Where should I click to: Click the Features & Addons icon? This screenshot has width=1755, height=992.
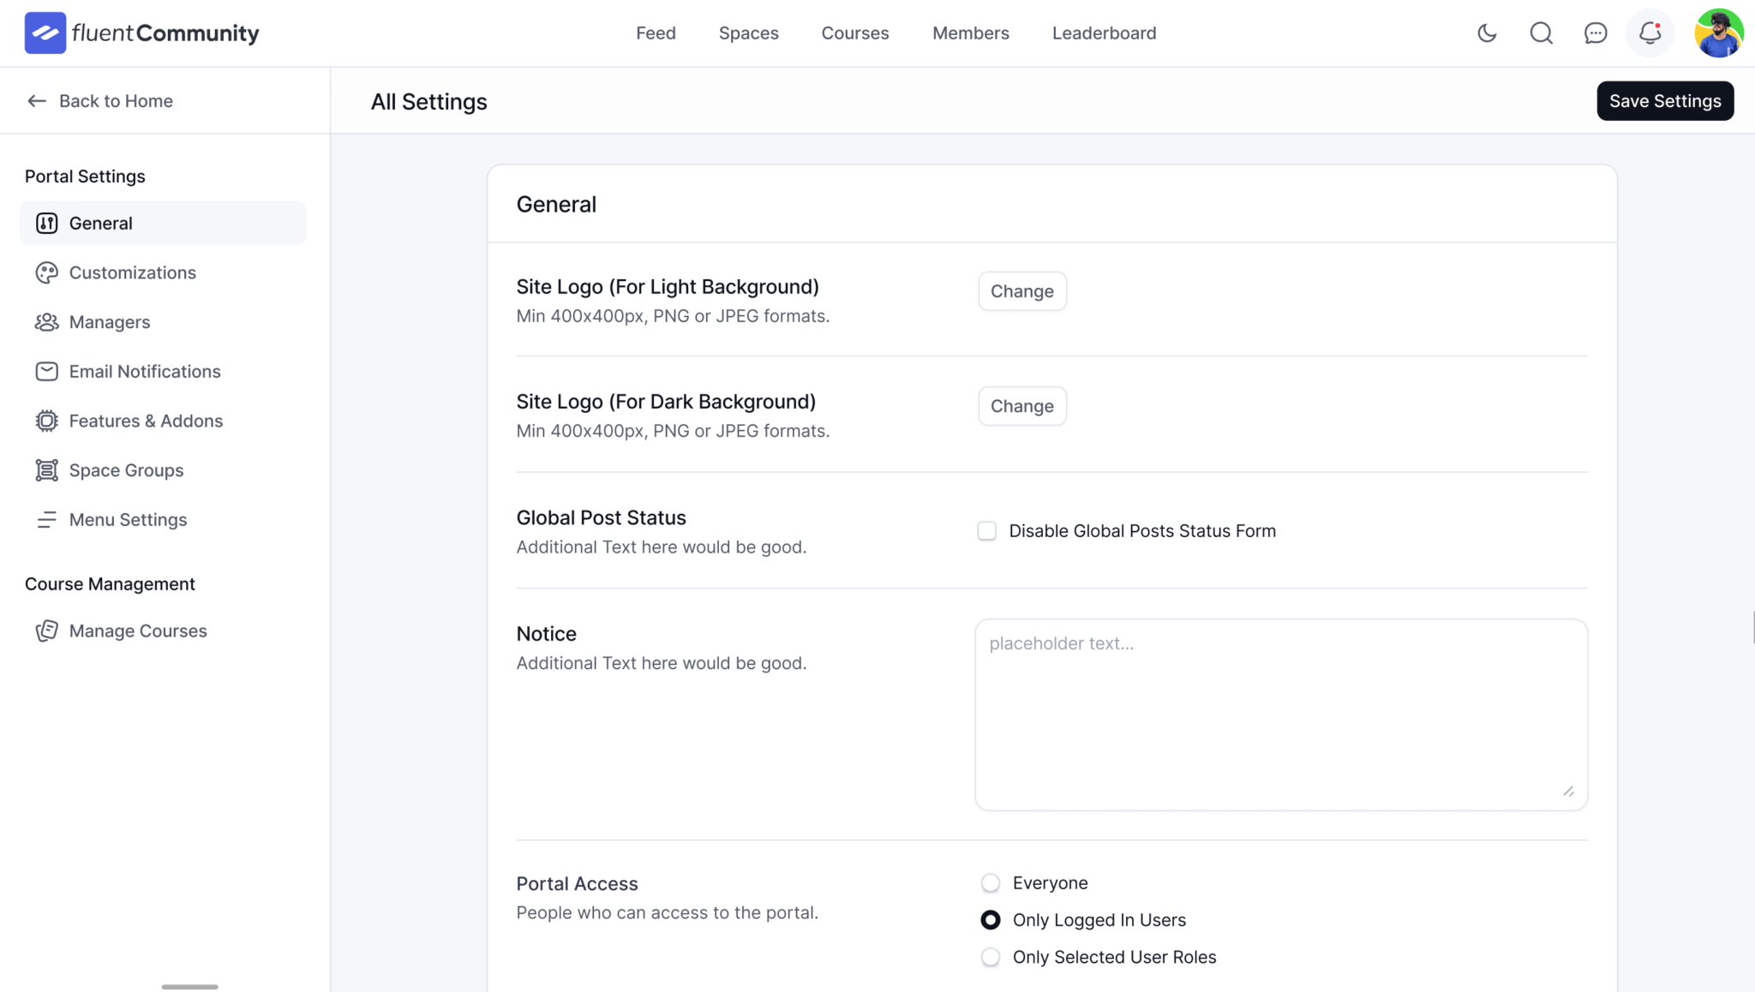pos(46,421)
